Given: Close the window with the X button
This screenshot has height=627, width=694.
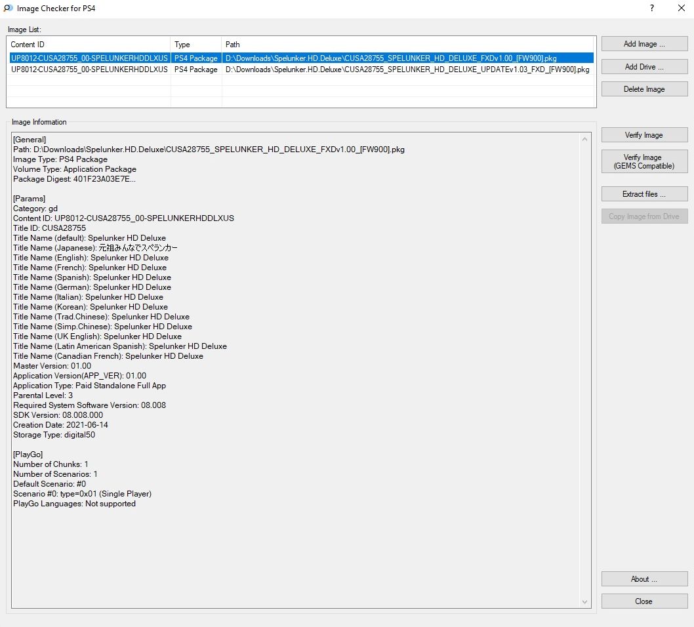Looking at the screenshot, I should tap(682, 8).
